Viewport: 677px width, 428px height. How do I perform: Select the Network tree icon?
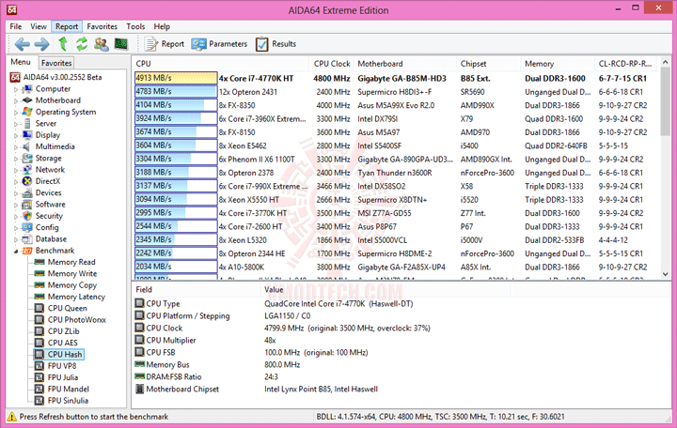click(x=27, y=170)
